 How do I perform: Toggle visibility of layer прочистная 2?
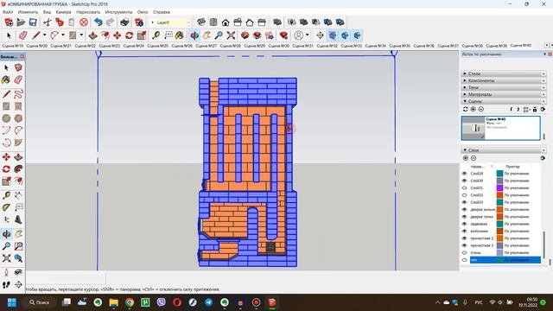click(x=465, y=238)
